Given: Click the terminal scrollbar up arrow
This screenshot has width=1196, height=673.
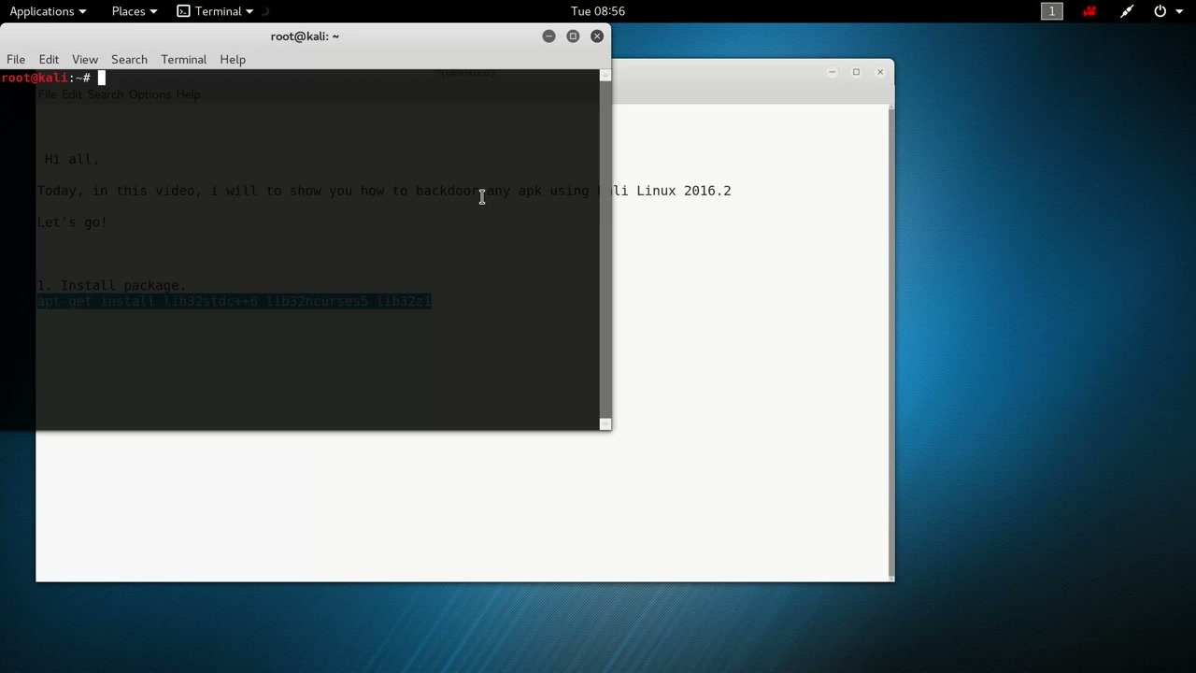Looking at the screenshot, I should point(605,75).
